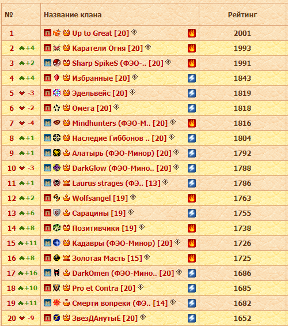Click the info icon next to Сарацины
This screenshot has width=288, height=326.
(131, 212)
